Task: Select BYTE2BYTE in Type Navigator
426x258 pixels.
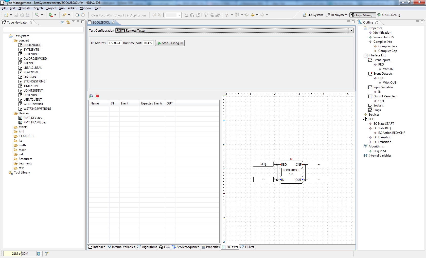Action: click(31, 50)
